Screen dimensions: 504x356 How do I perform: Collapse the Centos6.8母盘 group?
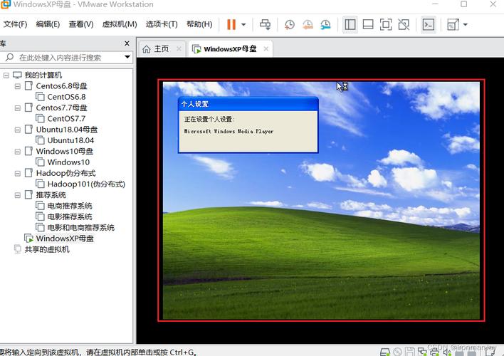(17, 86)
